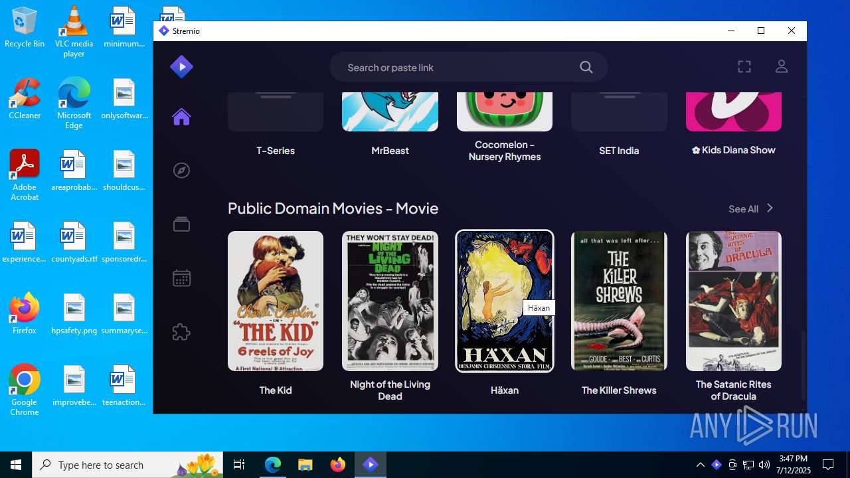Open the Discover compass icon

click(x=181, y=171)
